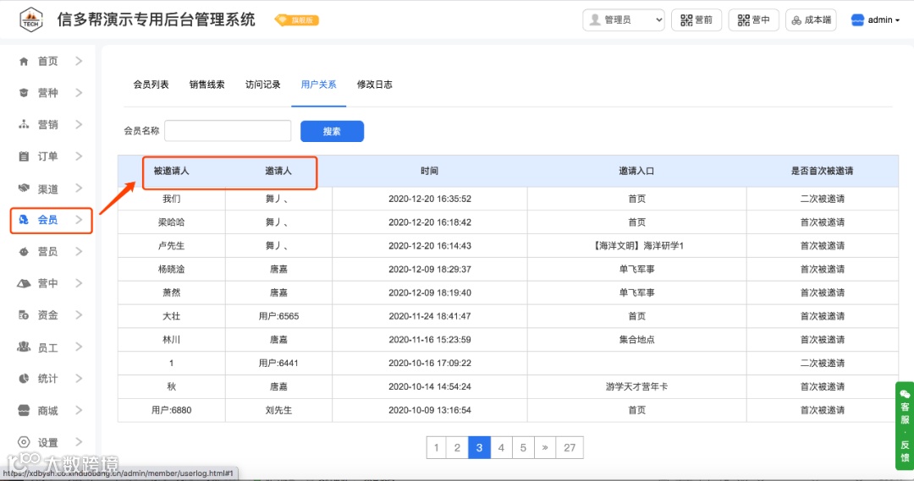This screenshot has height=481, width=914.
Task: Expand the 会员 sidebar chevron
Action: (x=79, y=220)
